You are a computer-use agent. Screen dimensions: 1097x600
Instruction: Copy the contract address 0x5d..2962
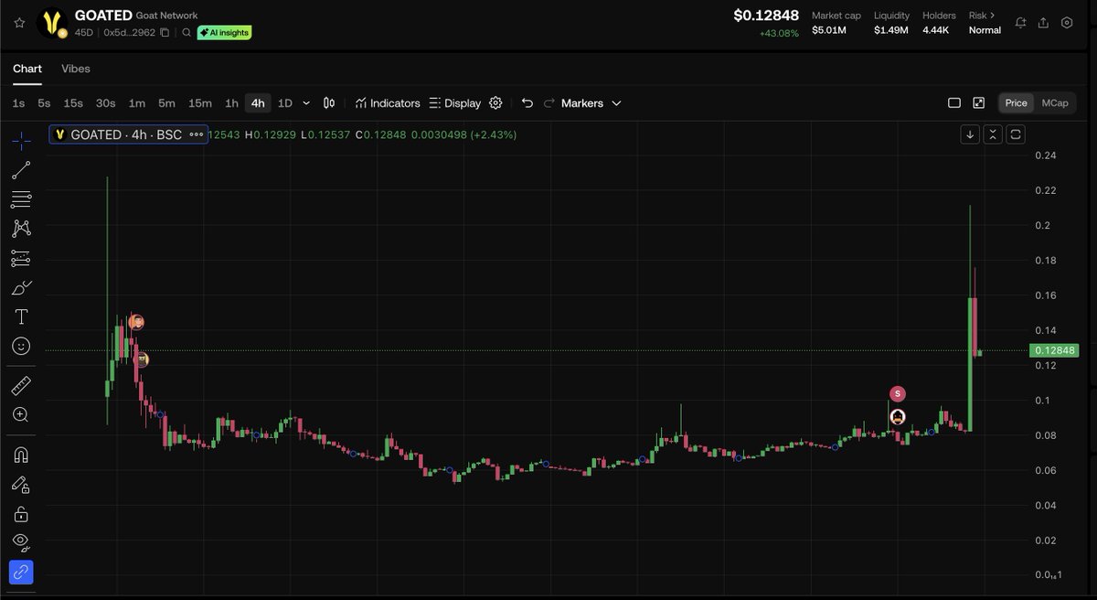pos(165,33)
